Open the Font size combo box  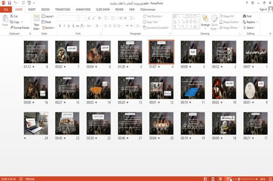[x=83, y=18]
